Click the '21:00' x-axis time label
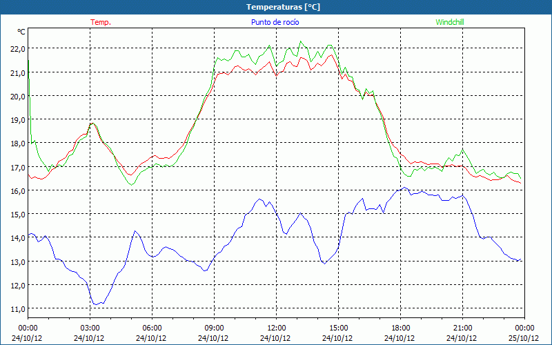The image size is (552, 345). pos(462,328)
